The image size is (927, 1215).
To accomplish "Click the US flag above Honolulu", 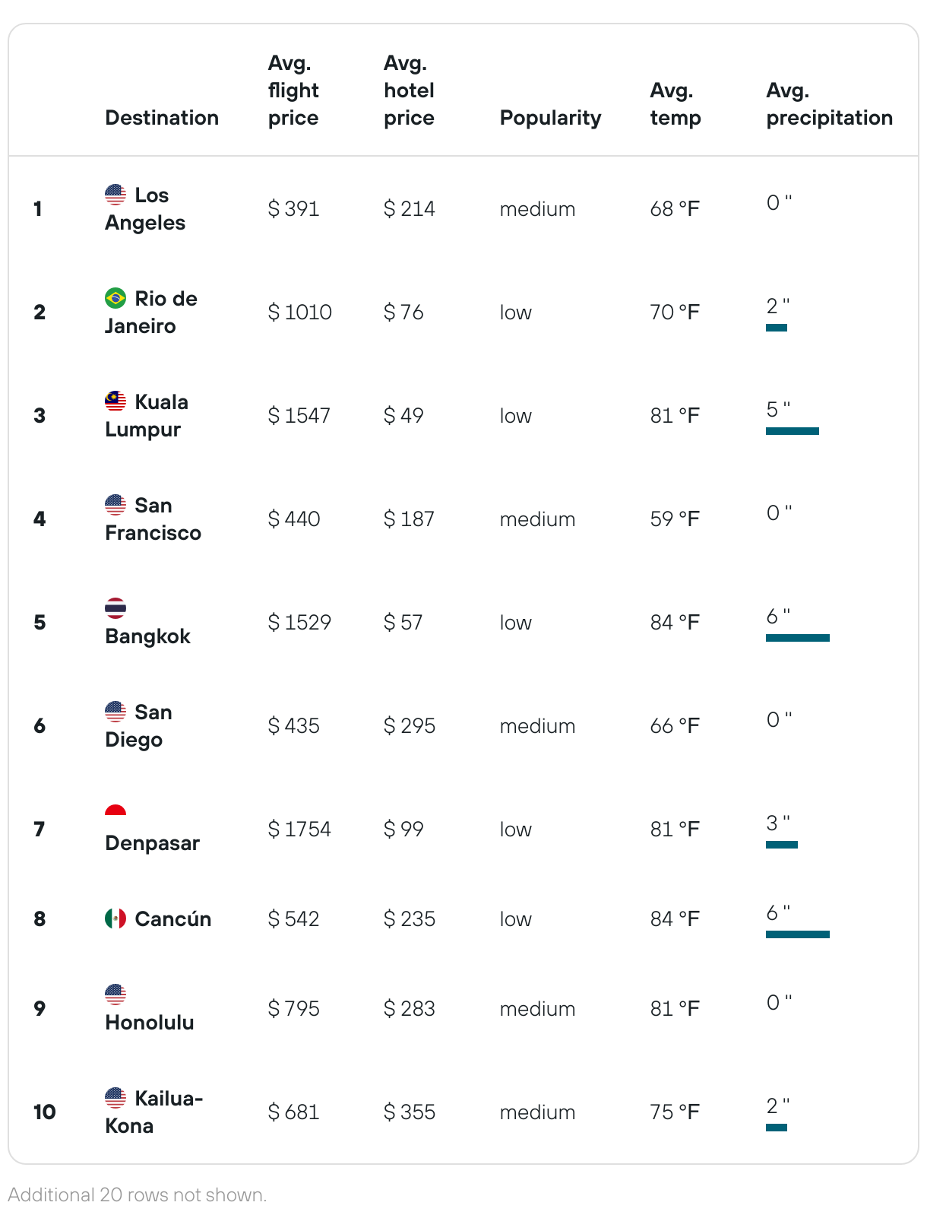I will point(115,995).
